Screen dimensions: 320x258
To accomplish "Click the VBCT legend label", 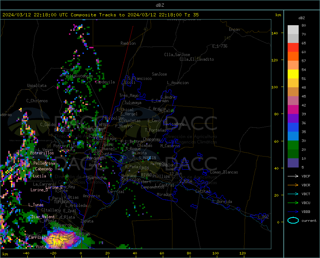I will tap(306, 194).
